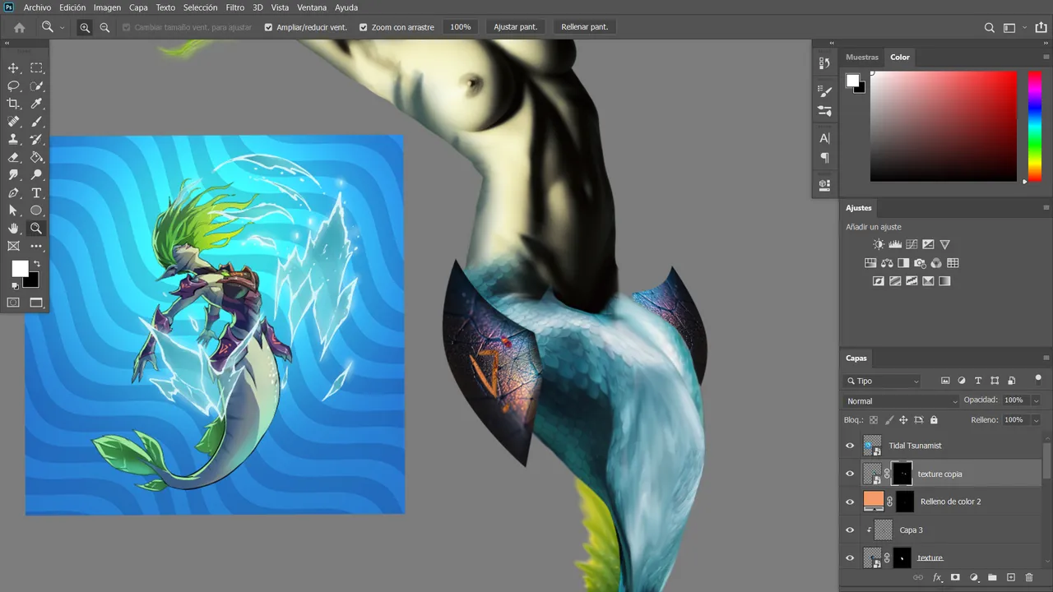Add a Color Balance adjustment

tap(887, 263)
